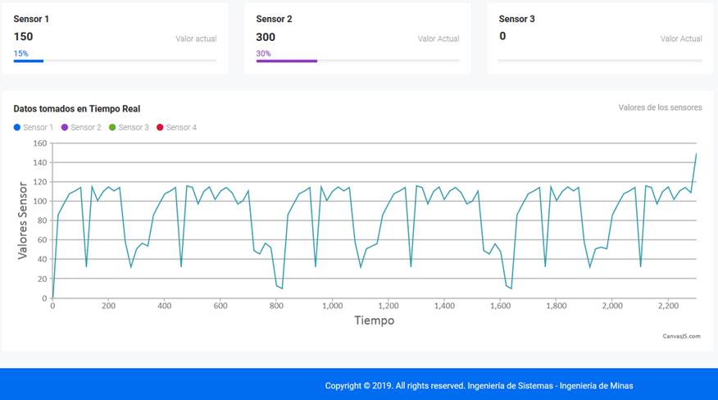Show the Sensor 4 series via legend label
The width and height of the screenshot is (718, 400).
(181, 128)
